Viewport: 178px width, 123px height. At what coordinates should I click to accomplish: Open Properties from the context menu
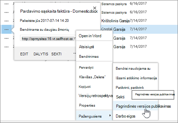point(94,105)
